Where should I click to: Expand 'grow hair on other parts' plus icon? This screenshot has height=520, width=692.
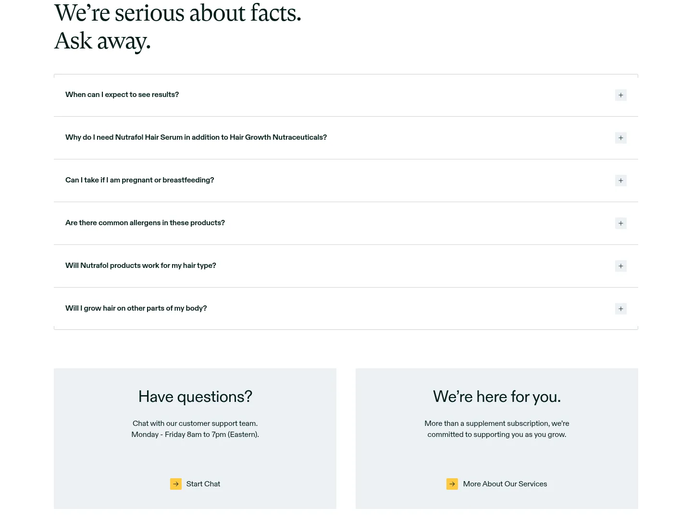620,309
